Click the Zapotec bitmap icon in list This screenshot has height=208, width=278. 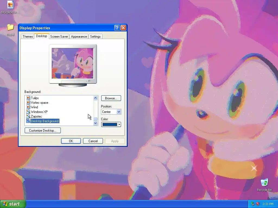(28, 116)
